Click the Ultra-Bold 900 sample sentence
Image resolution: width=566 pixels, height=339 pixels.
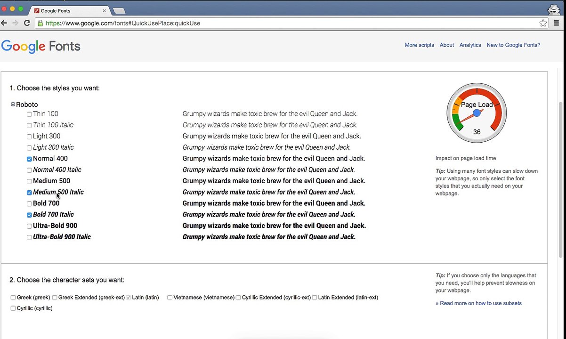(274, 226)
